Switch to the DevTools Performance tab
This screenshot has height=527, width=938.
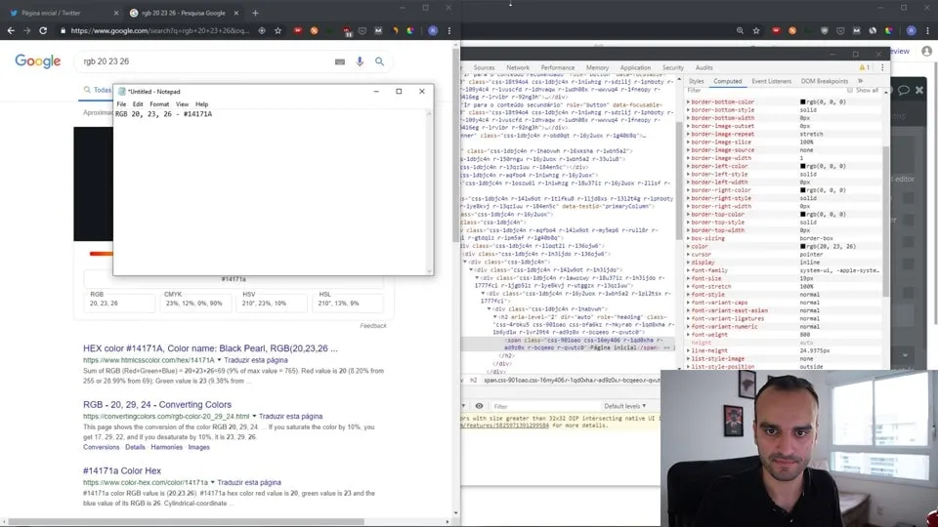tap(558, 67)
